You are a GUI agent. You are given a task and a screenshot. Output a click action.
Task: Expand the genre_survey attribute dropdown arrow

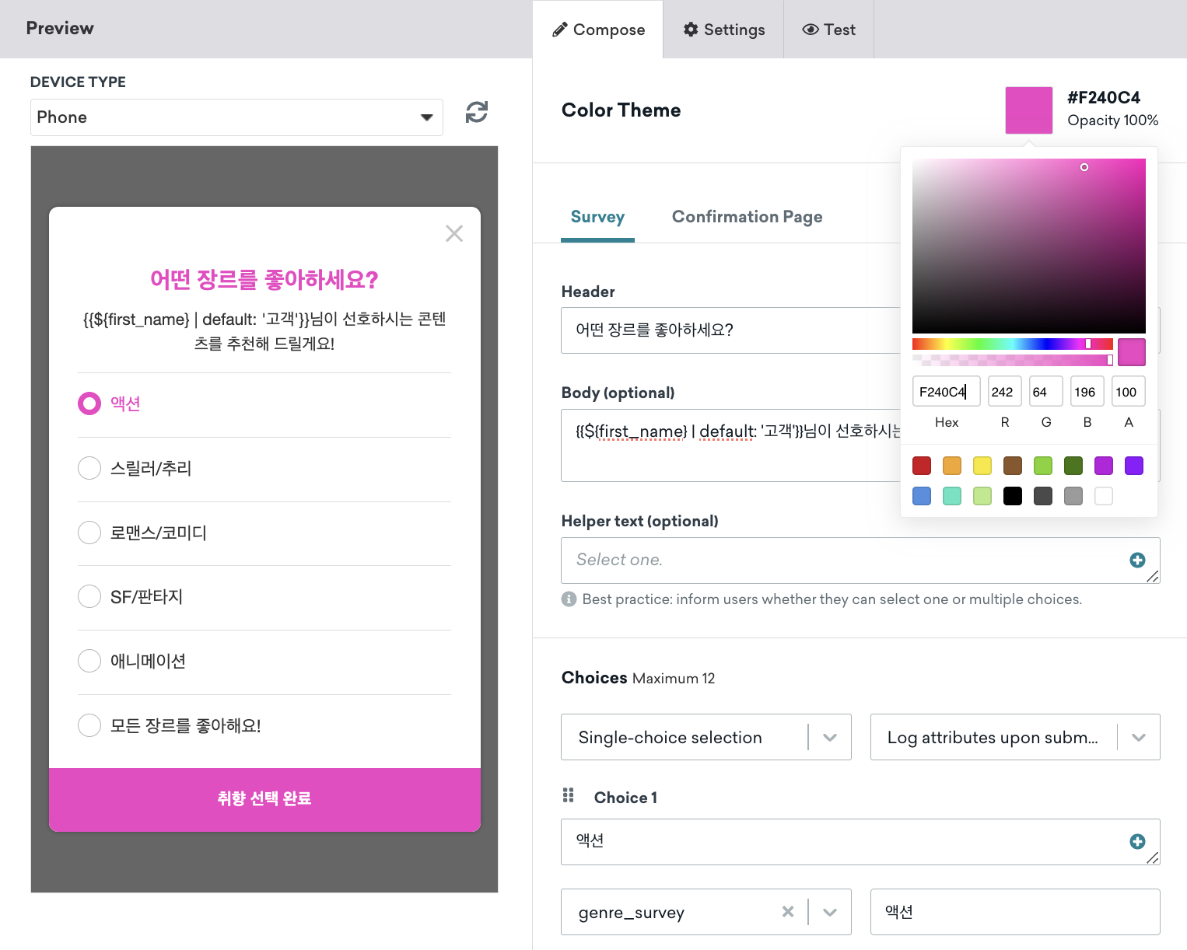pos(830,912)
